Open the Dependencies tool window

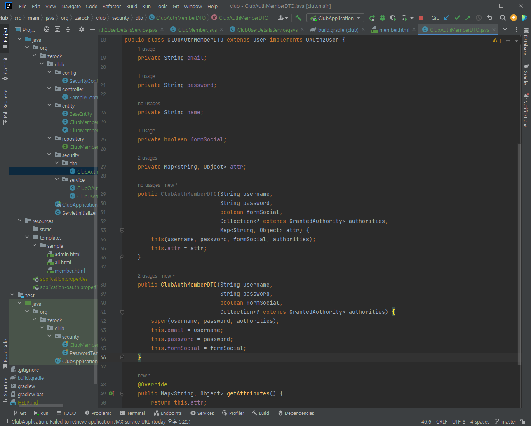click(x=296, y=413)
